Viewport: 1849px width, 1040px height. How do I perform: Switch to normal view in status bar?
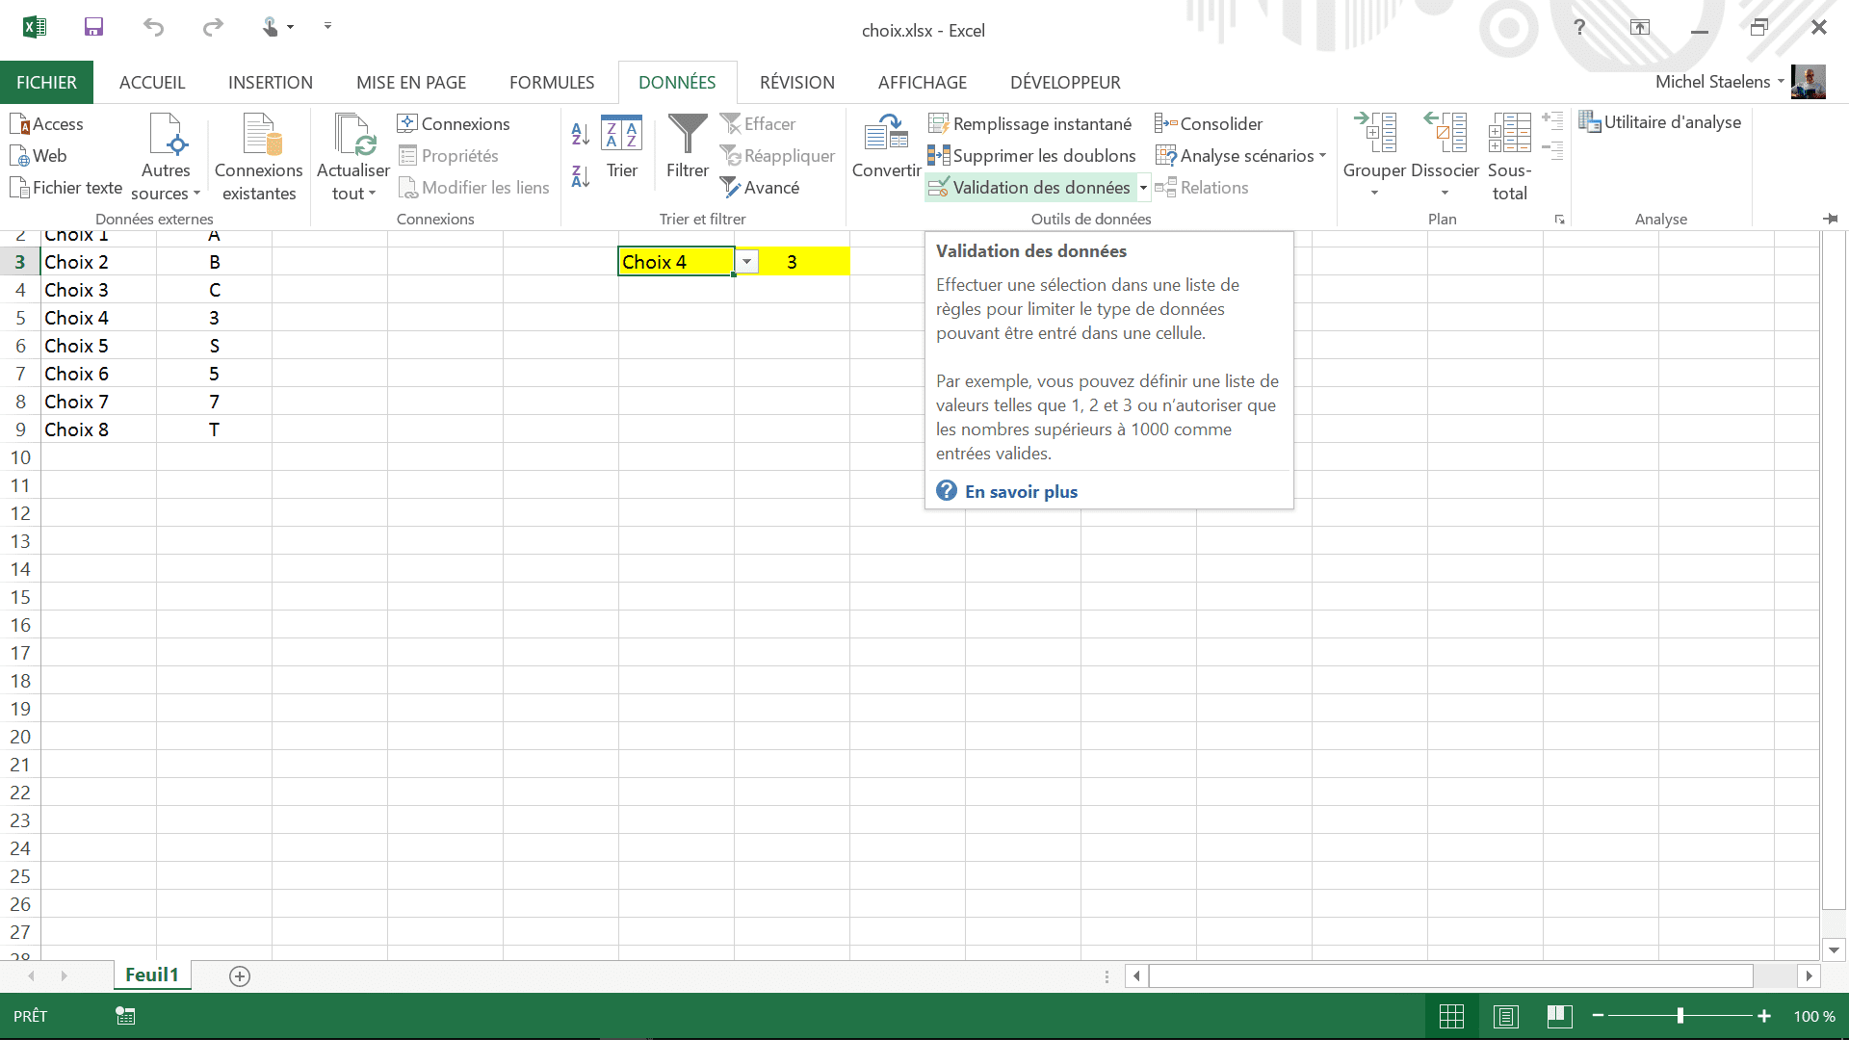click(x=1451, y=1016)
